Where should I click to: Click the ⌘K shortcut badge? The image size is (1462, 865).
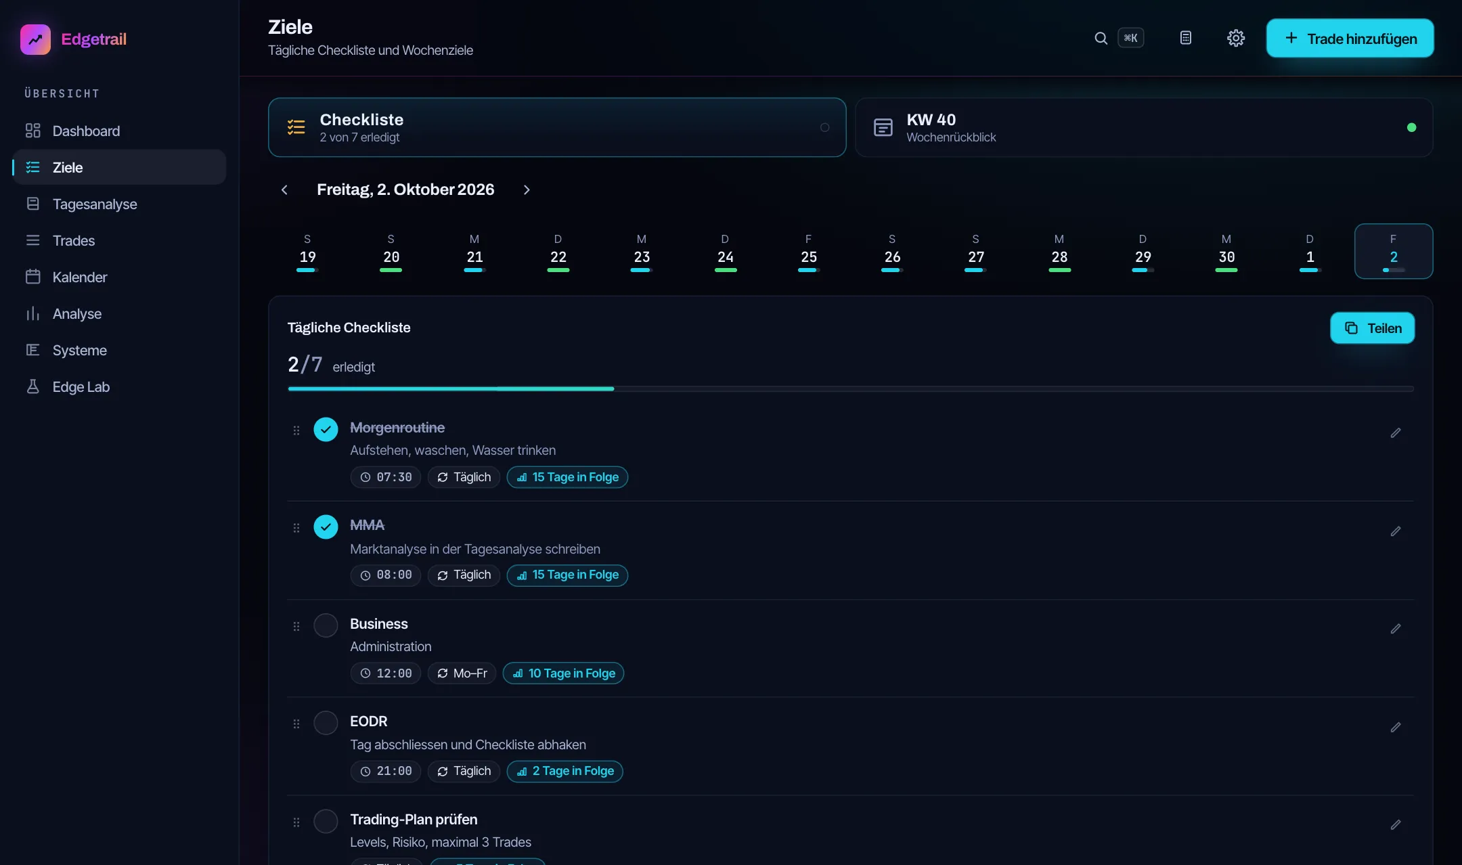pos(1130,38)
